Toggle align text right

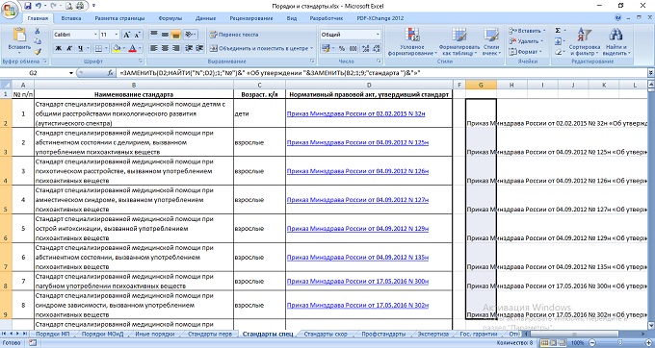point(176,48)
